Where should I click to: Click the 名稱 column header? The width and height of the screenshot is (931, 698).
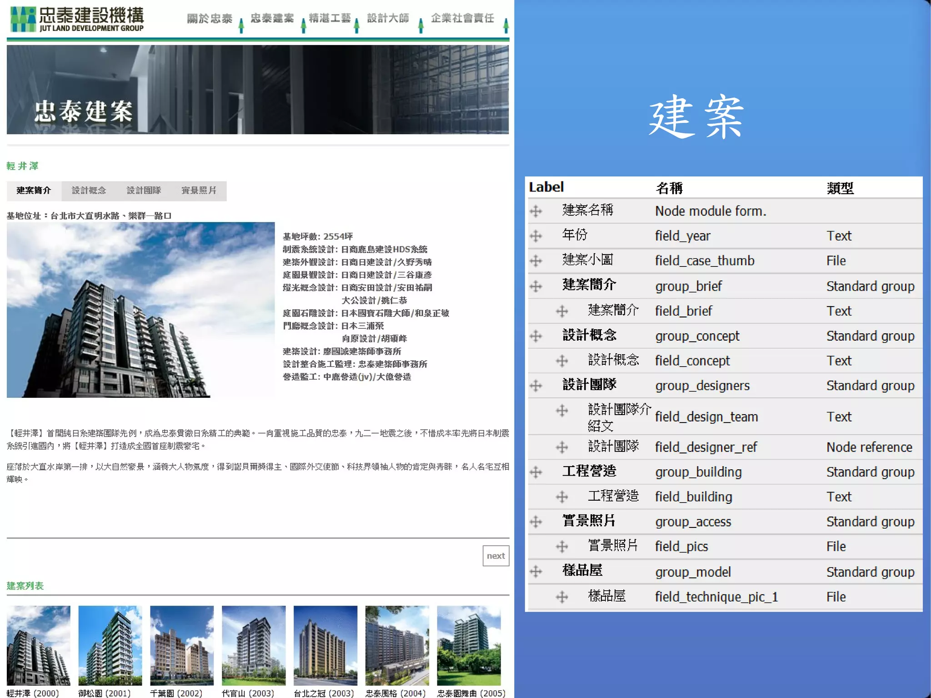(669, 188)
